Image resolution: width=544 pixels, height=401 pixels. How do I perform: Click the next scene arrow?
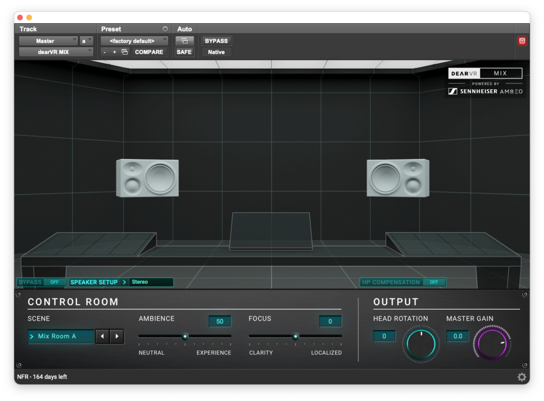click(x=117, y=336)
